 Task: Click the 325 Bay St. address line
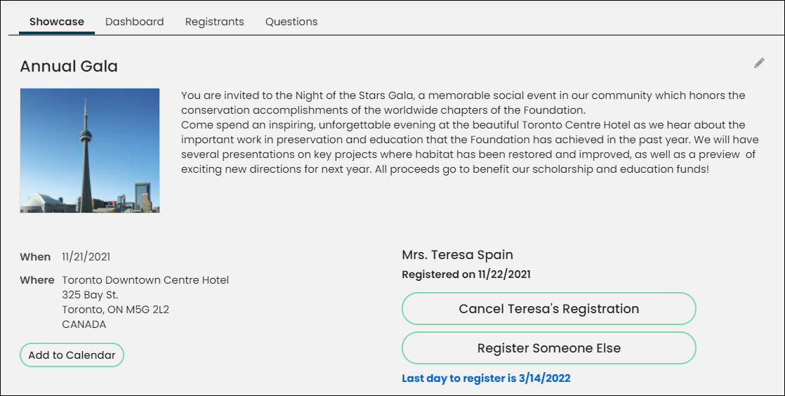pos(90,295)
